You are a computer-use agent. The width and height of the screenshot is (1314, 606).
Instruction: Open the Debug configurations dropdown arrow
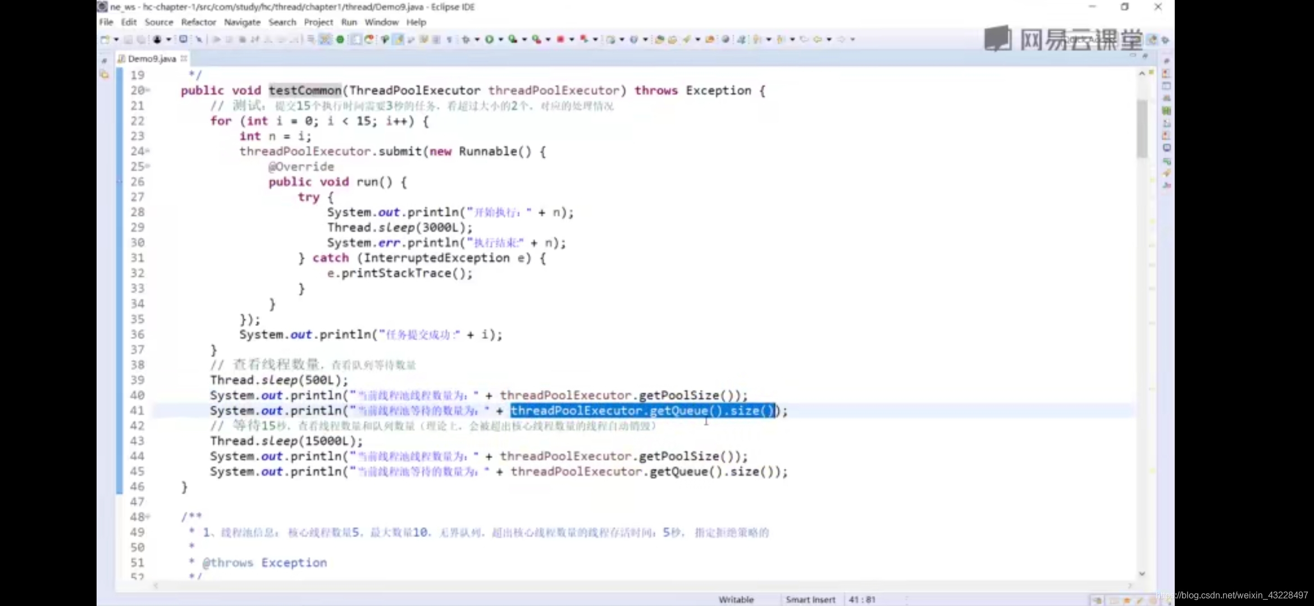(477, 39)
